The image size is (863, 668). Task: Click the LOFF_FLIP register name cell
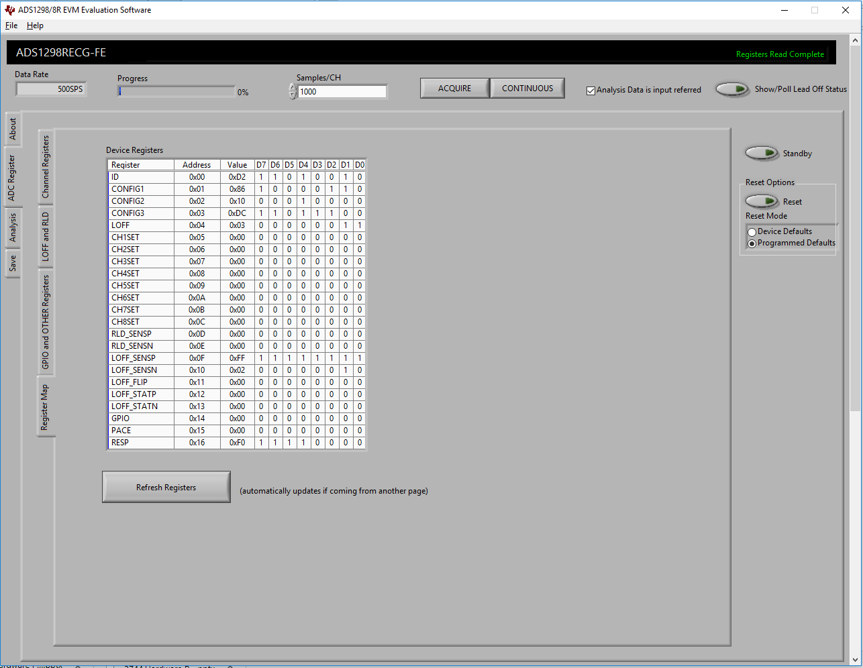pyautogui.click(x=141, y=382)
